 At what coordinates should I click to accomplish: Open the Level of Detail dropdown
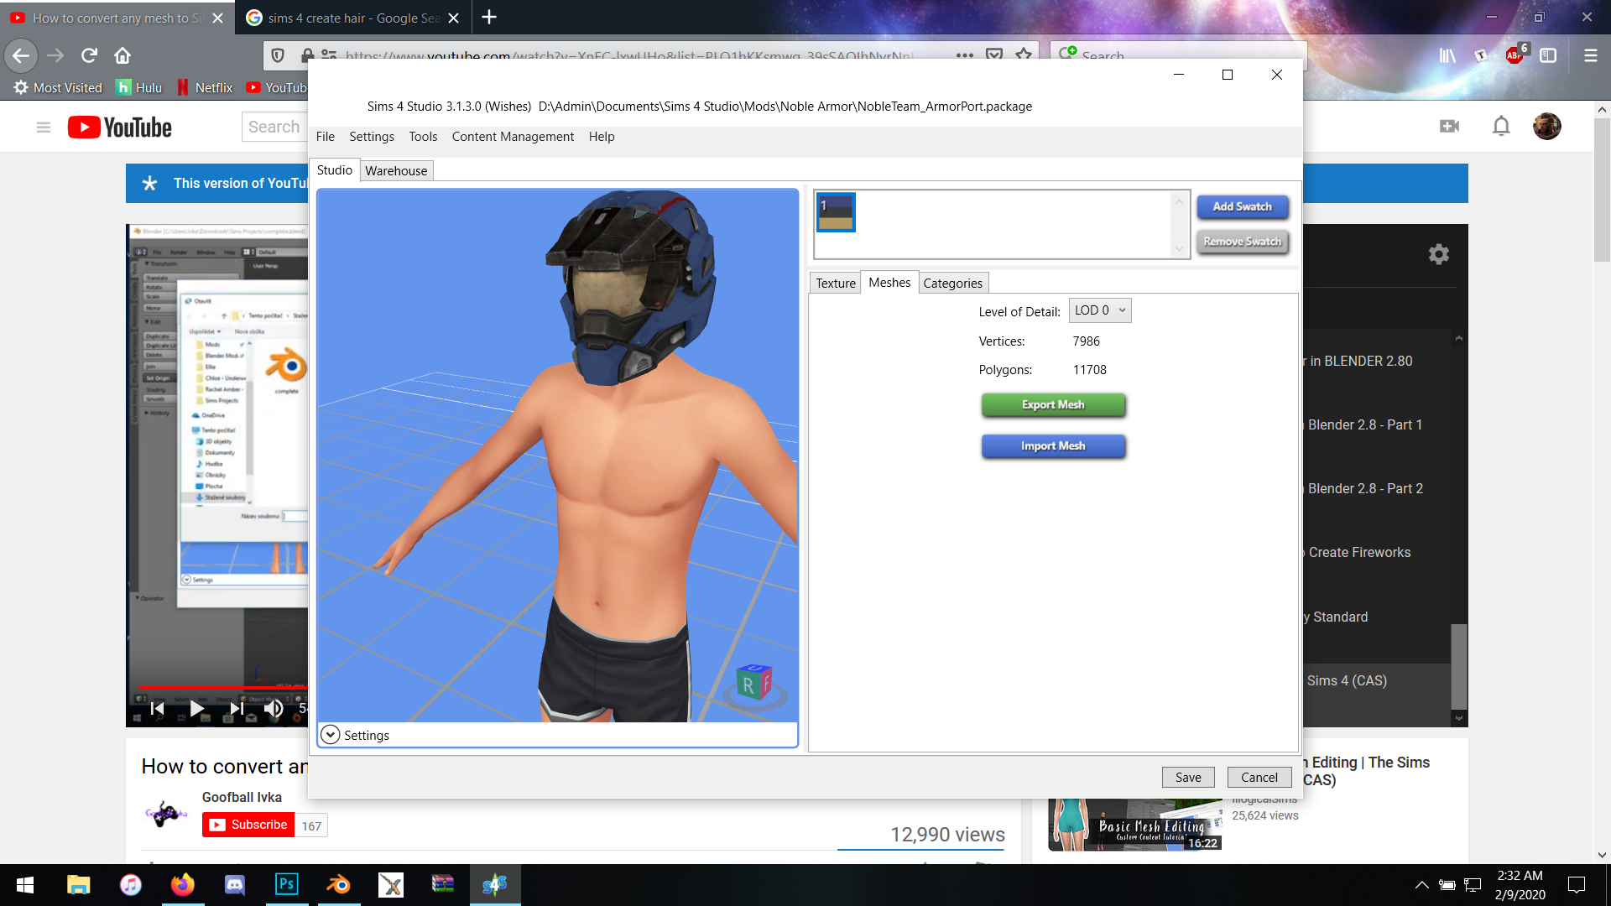click(x=1100, y=310)
